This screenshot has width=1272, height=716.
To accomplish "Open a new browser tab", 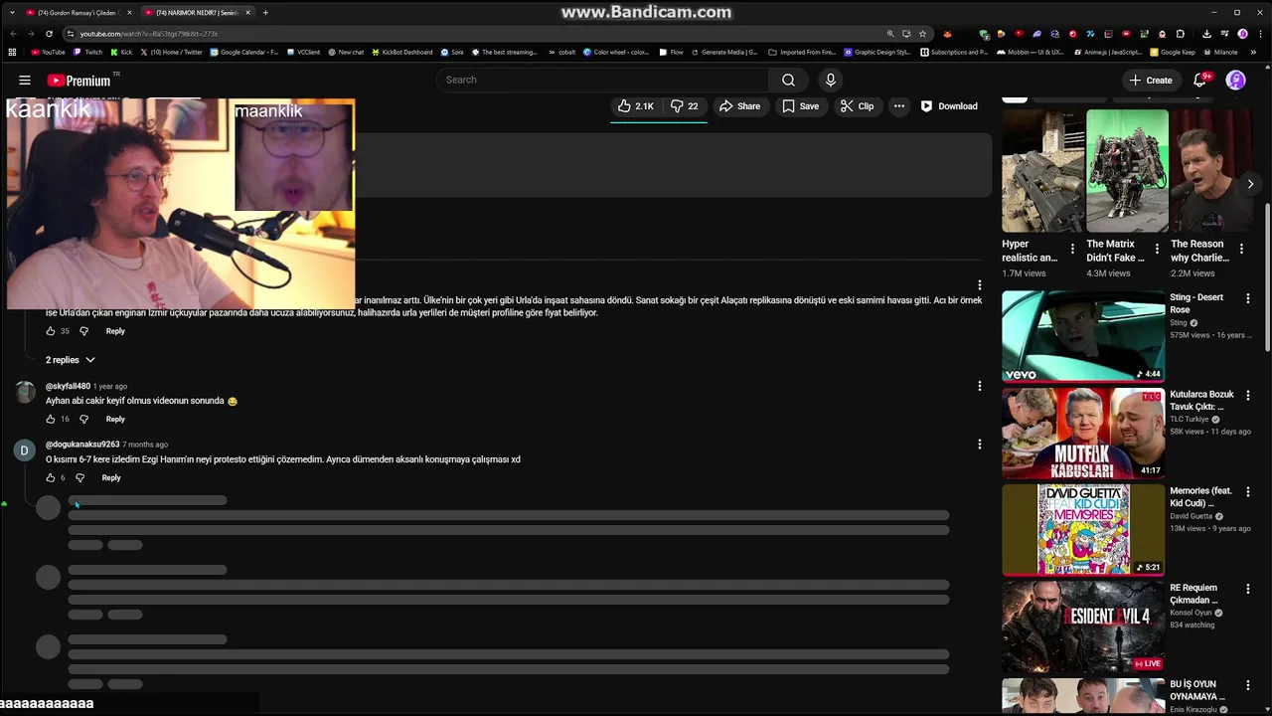I will tap(265, 13).
